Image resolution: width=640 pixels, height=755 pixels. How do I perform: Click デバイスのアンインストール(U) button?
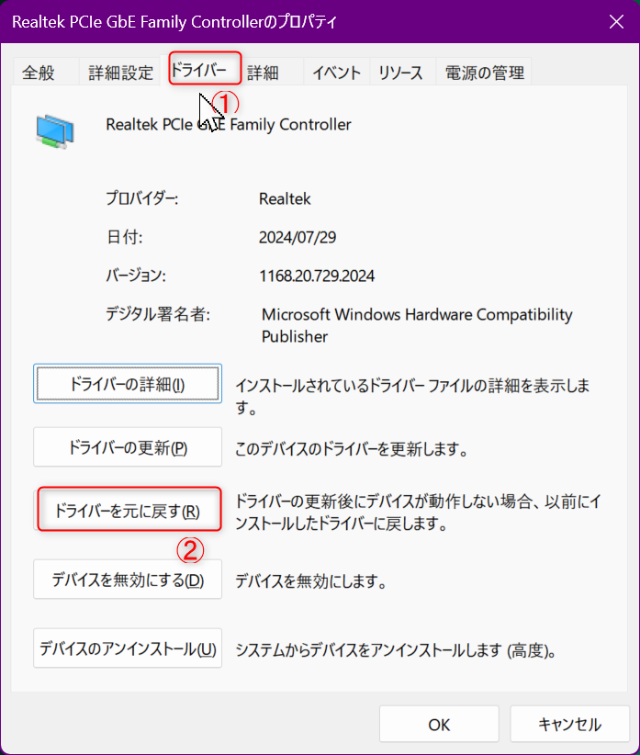[128, 648]
